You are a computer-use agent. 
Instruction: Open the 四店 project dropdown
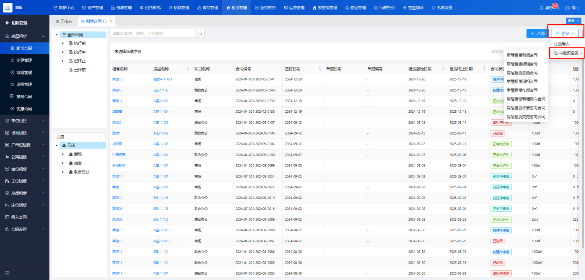[x=79, y=136]
